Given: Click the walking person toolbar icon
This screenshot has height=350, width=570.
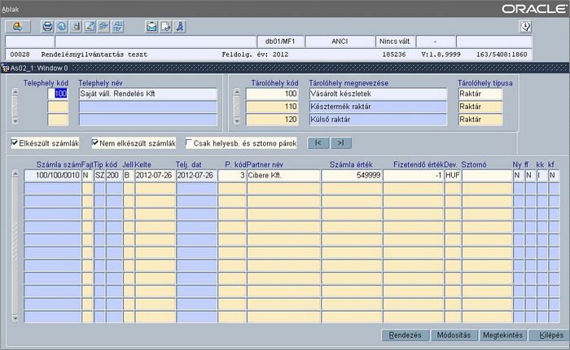Looking at the screenshot, I should click(x=180, y=27).
